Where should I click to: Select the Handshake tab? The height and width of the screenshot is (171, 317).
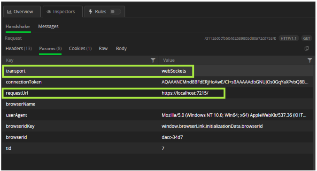[x=17, y=26]
